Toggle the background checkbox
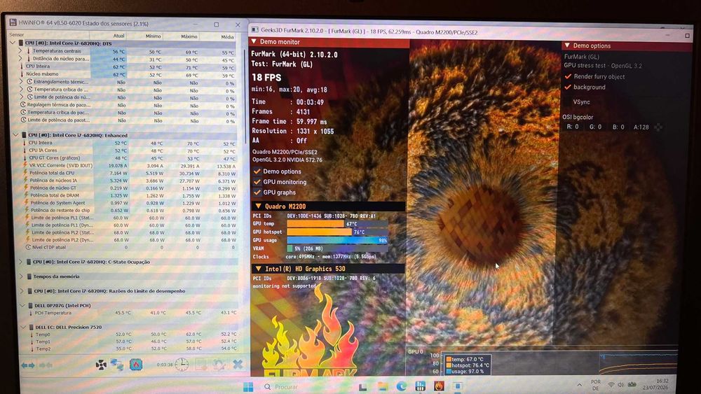Viewport: 701px width, 394px height. coord(569,87)
